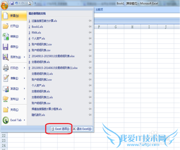This screenshot has width=180, height=150.
Task: Select 新建(N) in the Office menu
Action: (x=14, y=16)
